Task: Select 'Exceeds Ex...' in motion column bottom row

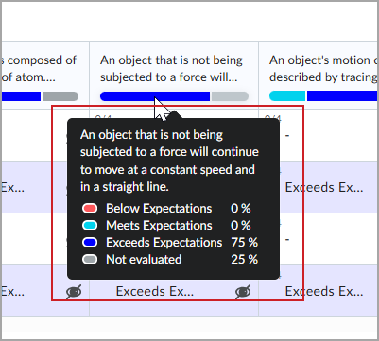Action: click(x=324, y=291)
